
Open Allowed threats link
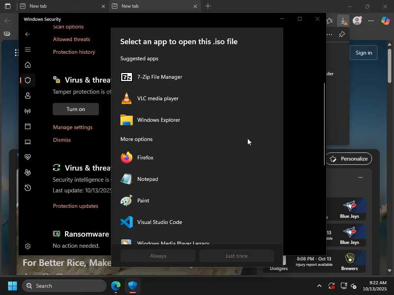(x=71, y=39)
